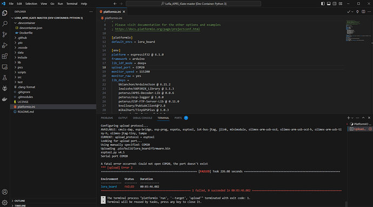
Task: Open the Testing flask view
Action: pyautogui.click(x=5, y=78)
